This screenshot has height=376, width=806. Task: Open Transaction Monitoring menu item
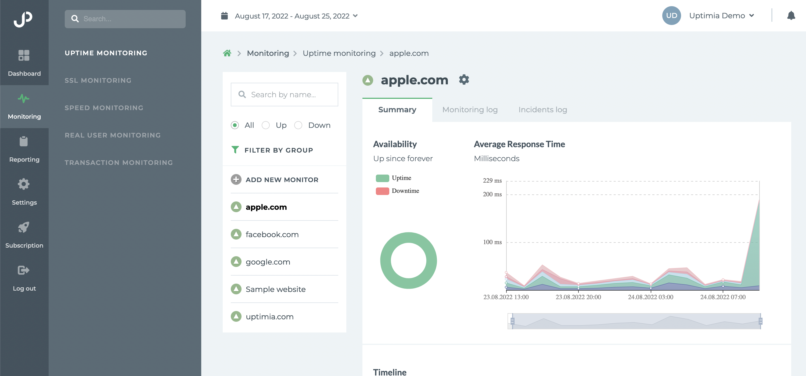(x=118, y=163)
